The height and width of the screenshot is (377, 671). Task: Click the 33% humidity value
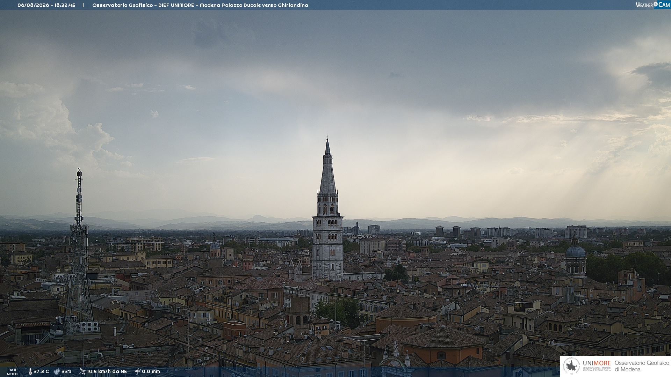(x=66, y=371)
